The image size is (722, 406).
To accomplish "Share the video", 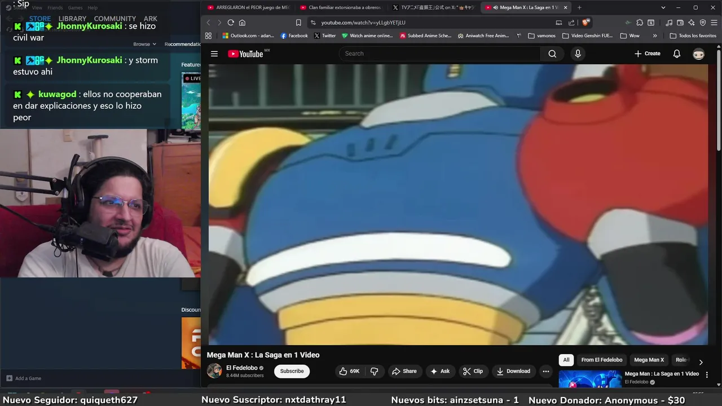I will tap(404, 371).
